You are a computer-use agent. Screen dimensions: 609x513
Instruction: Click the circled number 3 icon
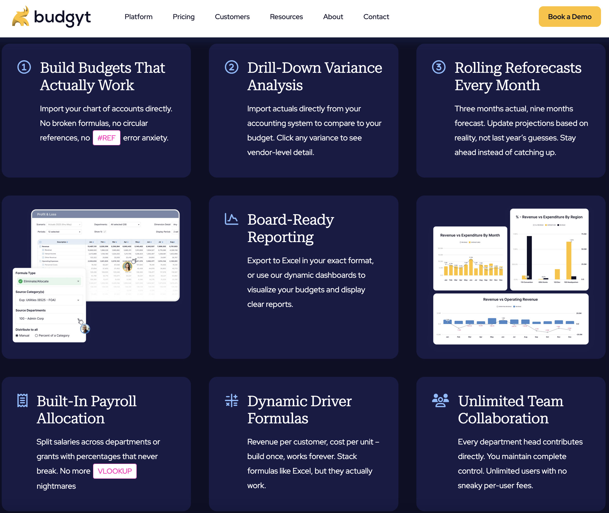click(439, 67)
